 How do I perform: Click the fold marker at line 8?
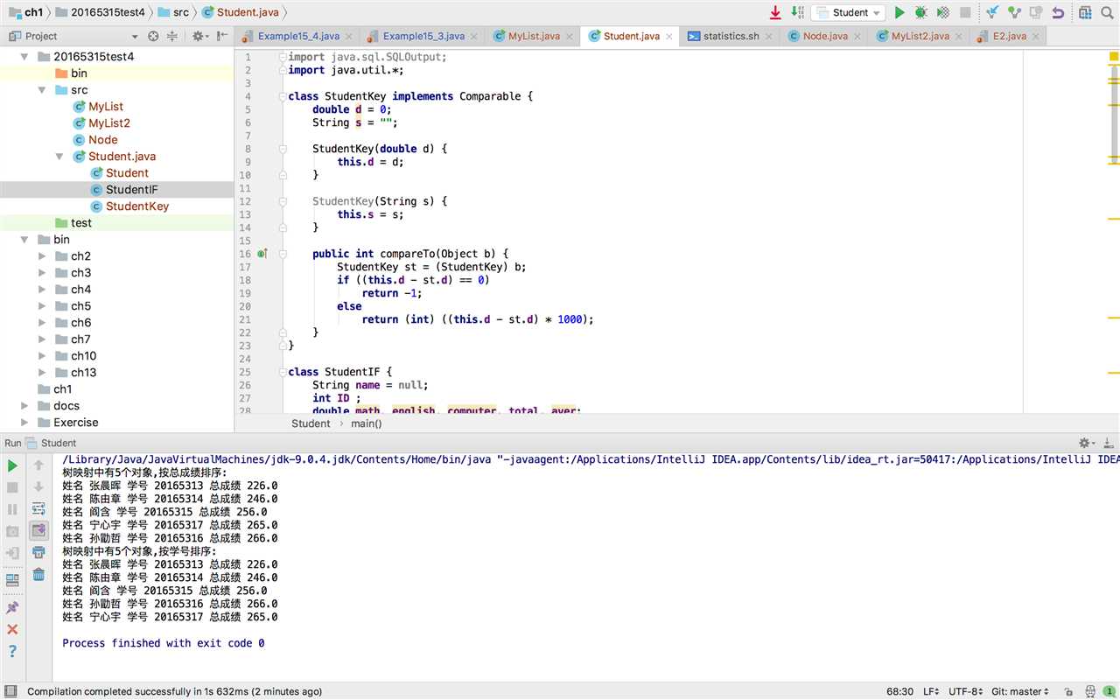coord(283,150)
